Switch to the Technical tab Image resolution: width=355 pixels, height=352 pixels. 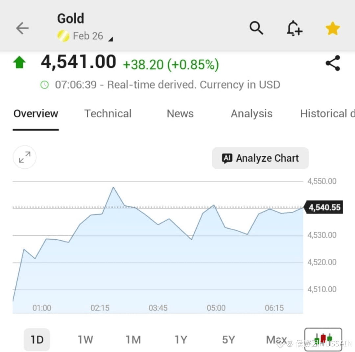pos(108,113)
